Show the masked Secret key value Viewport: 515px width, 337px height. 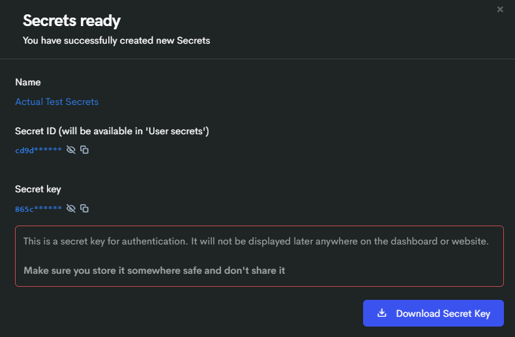pyautogui.click(x=71, y=209)
